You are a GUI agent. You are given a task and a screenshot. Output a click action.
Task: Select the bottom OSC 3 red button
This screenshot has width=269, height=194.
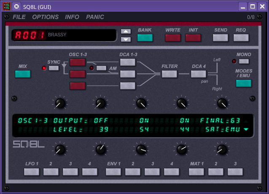click(x=78, y=86)
